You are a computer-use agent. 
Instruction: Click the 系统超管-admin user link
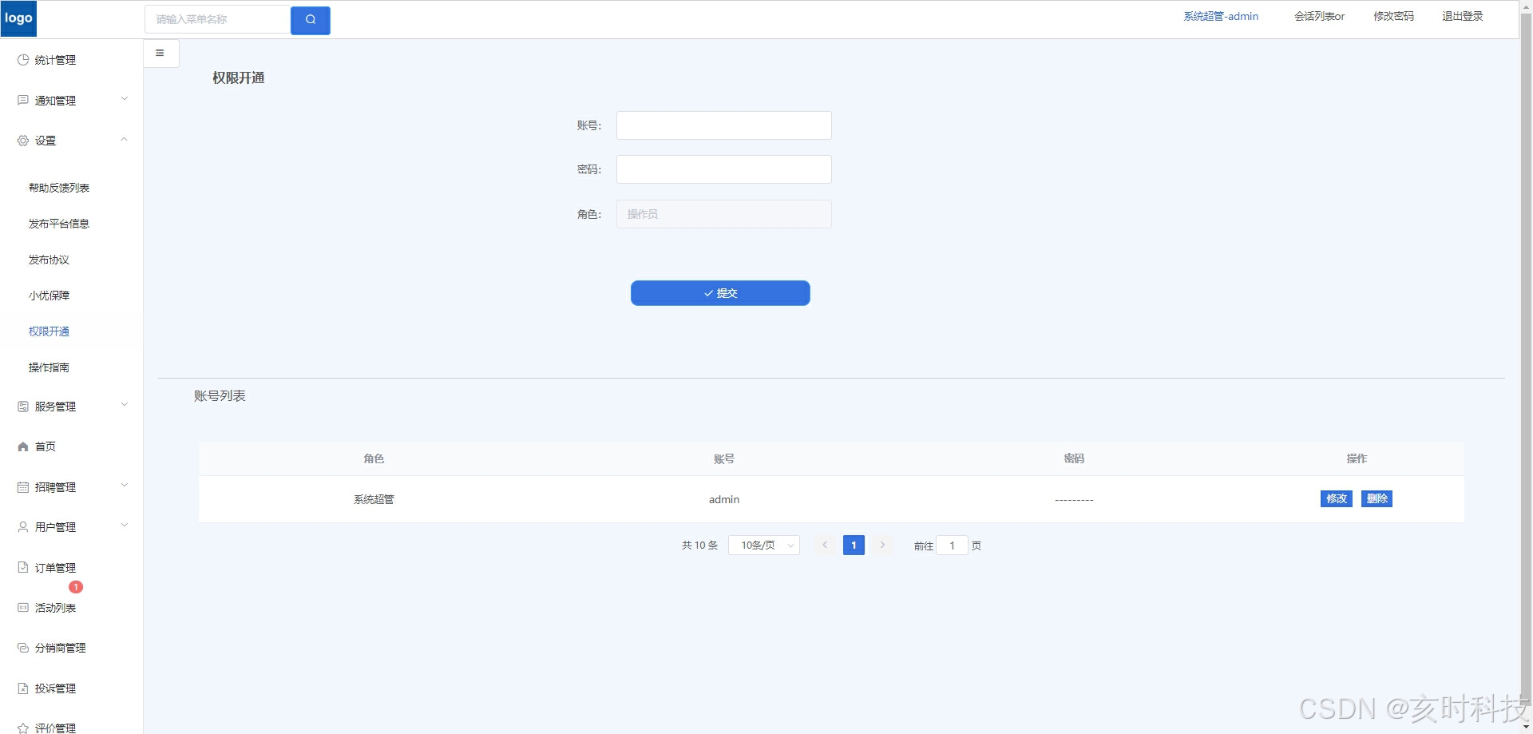tap(1221, 16)
